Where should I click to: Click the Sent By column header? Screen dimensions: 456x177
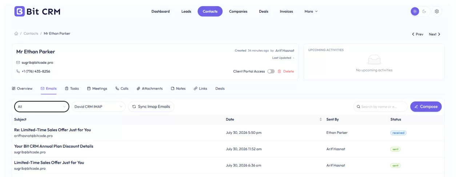pyautogui.click(x=333, y=119)
